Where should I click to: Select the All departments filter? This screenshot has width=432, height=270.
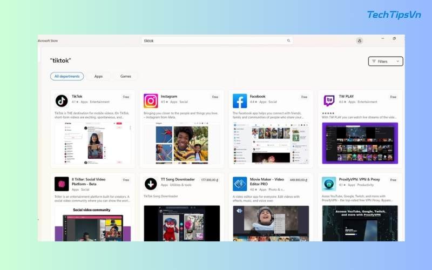67,76
